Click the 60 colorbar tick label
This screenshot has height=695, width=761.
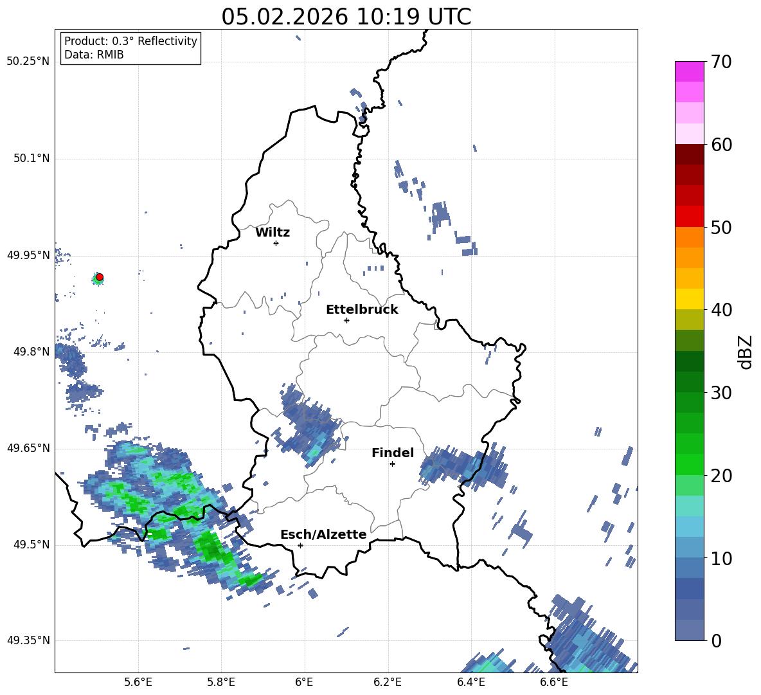coord(721,145)
